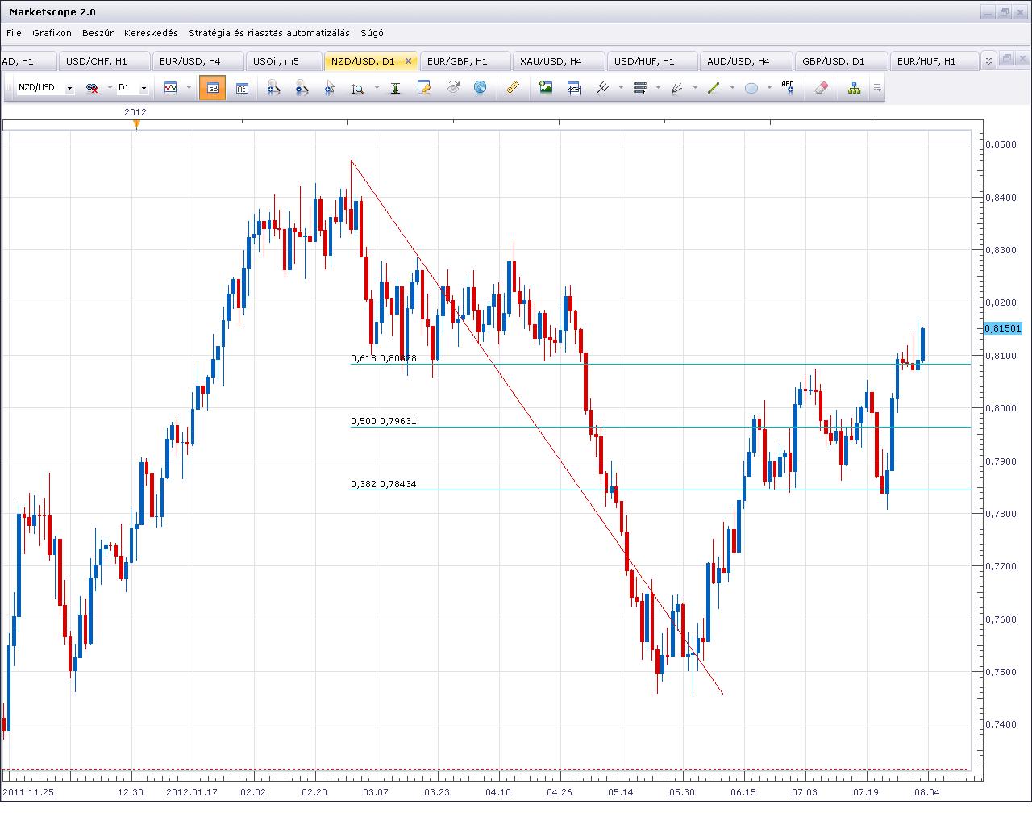
Task: Switch to the USD/HUF, H1 tab
Action: [x=651, y=61]
